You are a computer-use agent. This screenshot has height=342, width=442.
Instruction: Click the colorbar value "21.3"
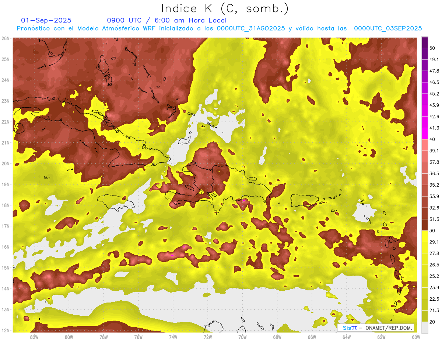(x=434, y=310)
